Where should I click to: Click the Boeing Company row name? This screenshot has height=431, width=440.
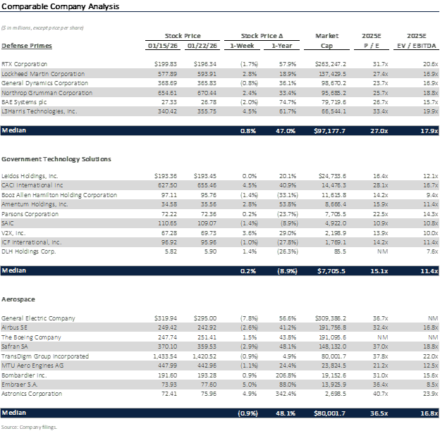coord(31,337)
